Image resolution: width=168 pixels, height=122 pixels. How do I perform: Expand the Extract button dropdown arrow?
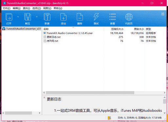37,17
